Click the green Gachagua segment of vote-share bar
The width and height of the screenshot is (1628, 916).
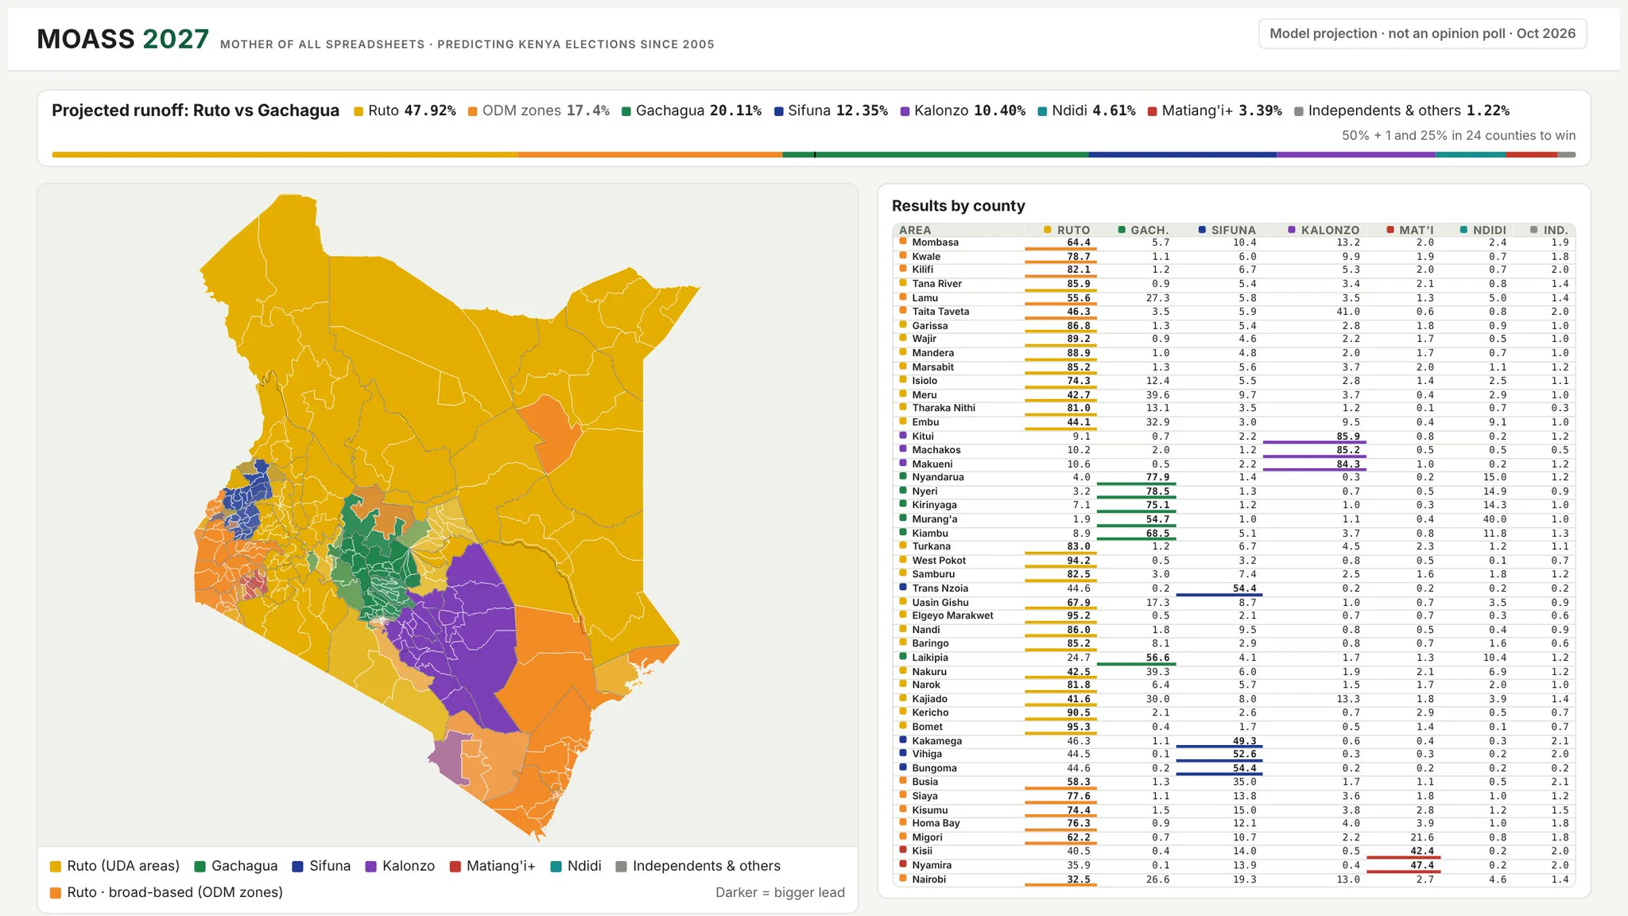[x=935, y=154]
